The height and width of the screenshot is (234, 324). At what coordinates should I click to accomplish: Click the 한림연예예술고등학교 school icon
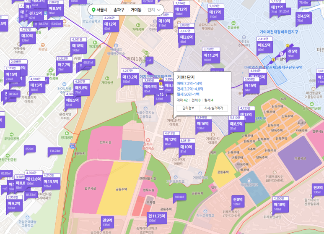pos(27,218)
